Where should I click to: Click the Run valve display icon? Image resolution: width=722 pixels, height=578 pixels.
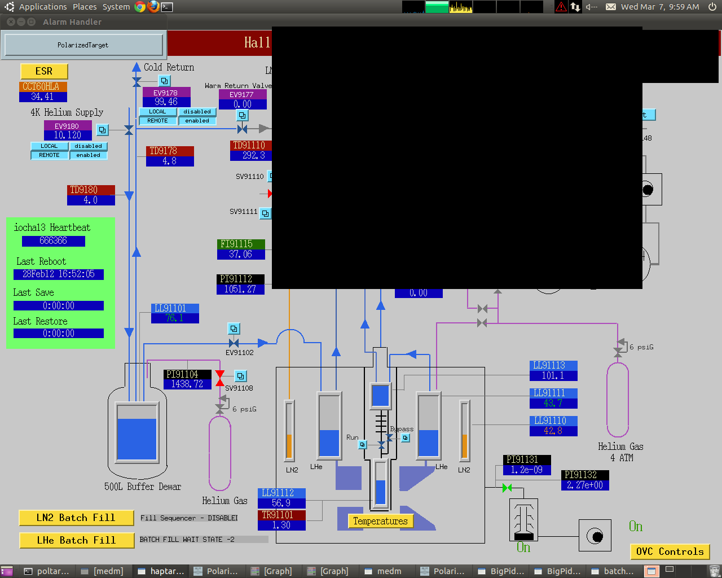[x=362, y=445]
